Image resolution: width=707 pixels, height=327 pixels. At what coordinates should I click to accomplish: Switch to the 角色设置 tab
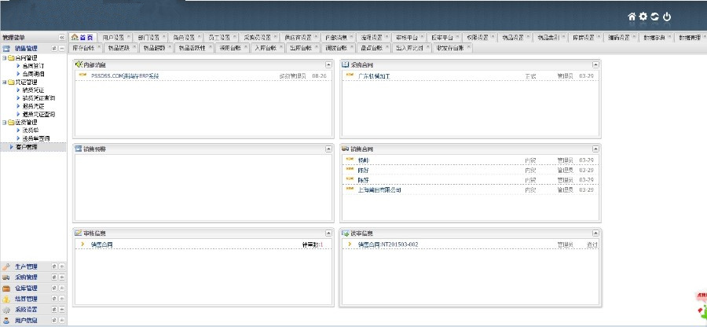[184, 38]
